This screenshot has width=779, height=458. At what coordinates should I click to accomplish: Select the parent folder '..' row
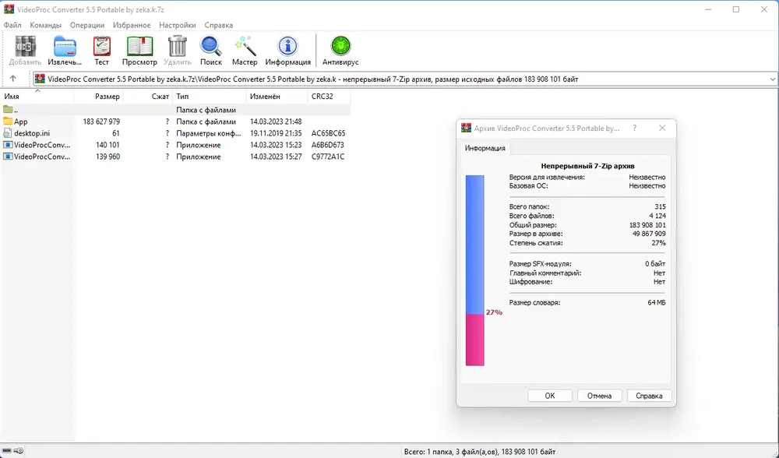[175, 110]
